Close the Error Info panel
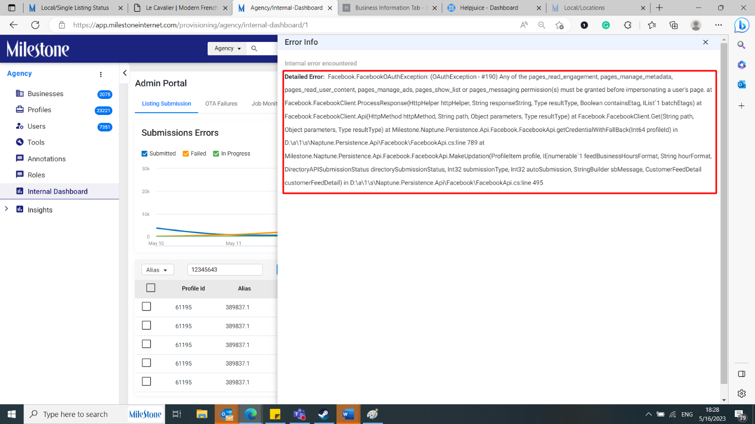This screenshot has height=424, width=755. pyautogui.click(x=705, y=42)
